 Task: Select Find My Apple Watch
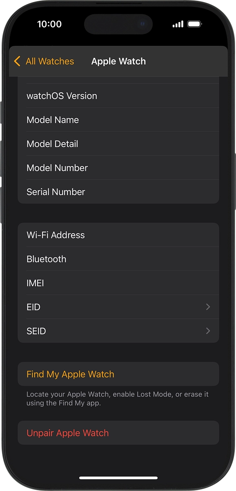click(x=118, y=374)
